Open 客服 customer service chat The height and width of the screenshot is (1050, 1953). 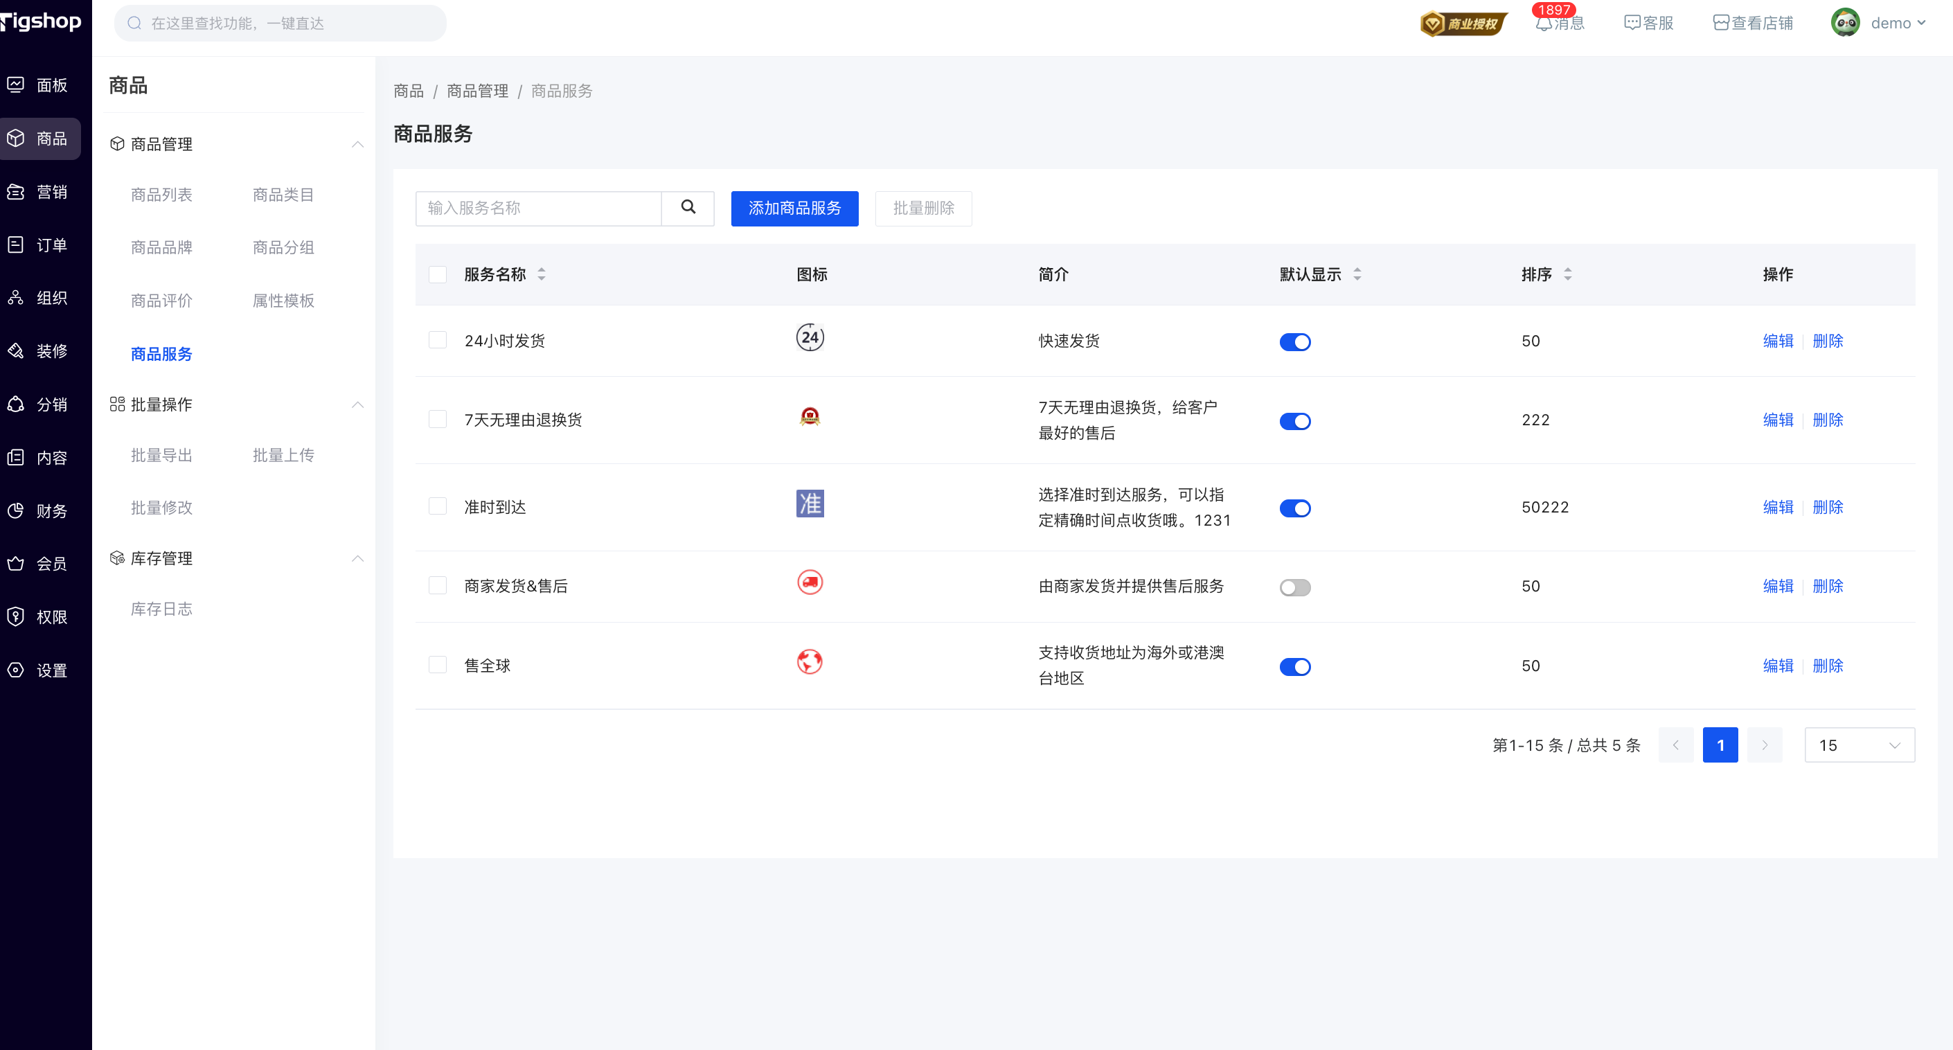pyautogui.click(x=1648, y=24)
